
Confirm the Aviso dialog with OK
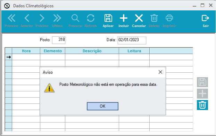pos(102,106)
